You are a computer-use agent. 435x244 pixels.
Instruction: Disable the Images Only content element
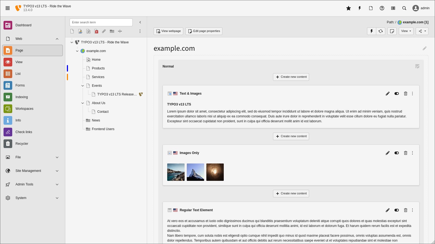point(396,153)
